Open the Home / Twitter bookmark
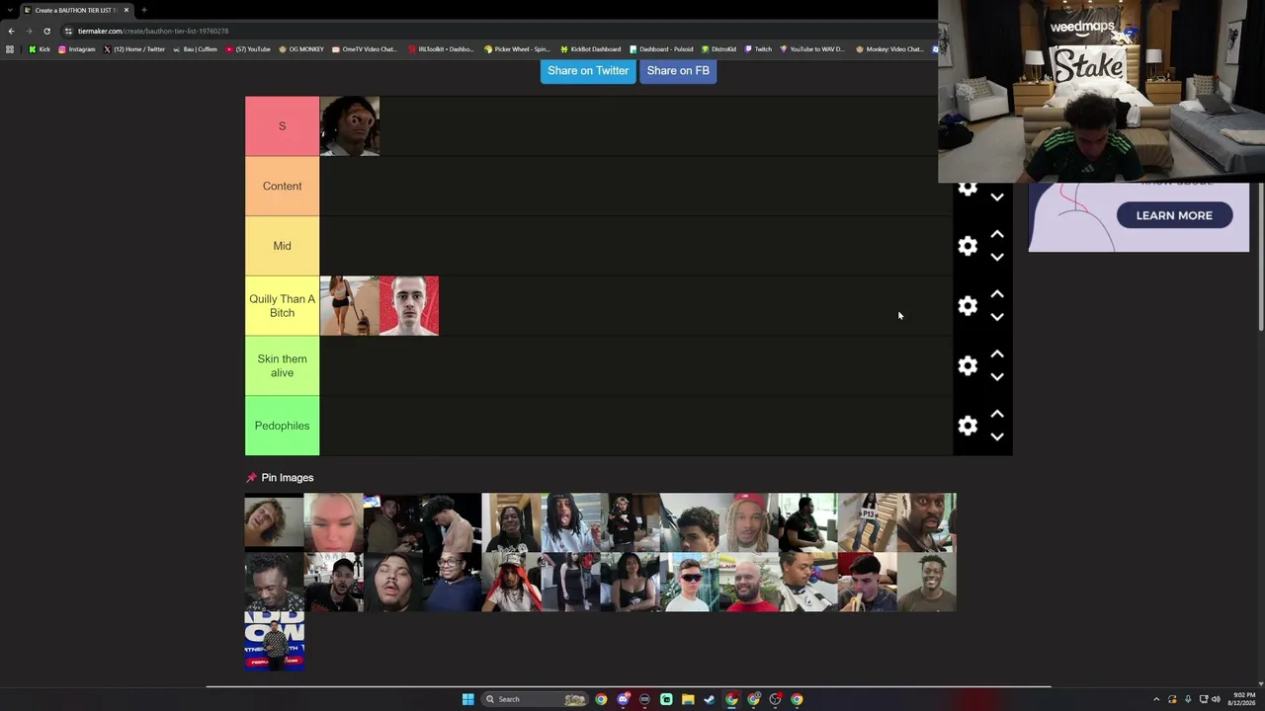1265x711 pixels. [134, 49]
